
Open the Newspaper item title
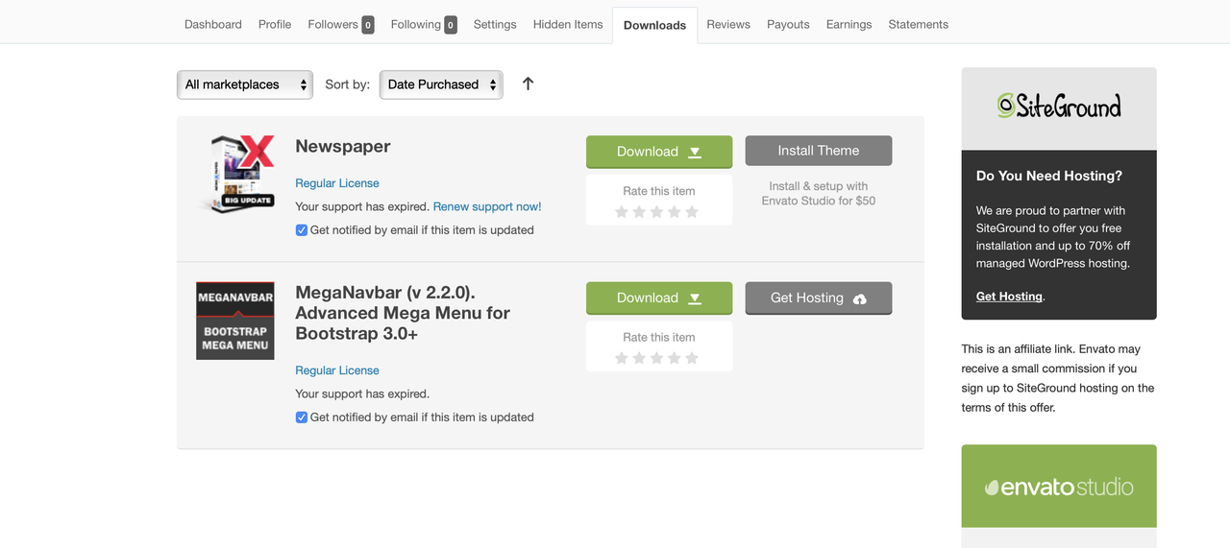[x=343, y=146]
